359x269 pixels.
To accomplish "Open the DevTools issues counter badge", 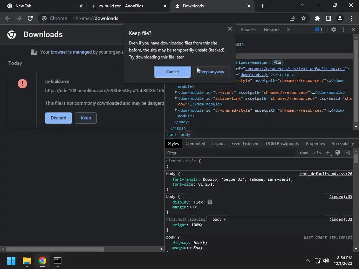I will click(x=319, y=29).
